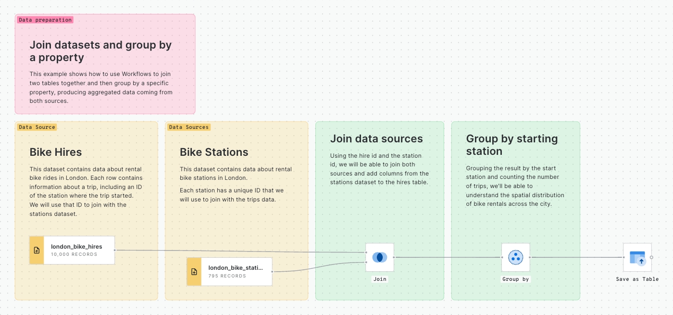The width and height of the screenshot is (673, 315).
Task: Click the '795 RECORDS' text on stations node
Action: click(227, 276)
